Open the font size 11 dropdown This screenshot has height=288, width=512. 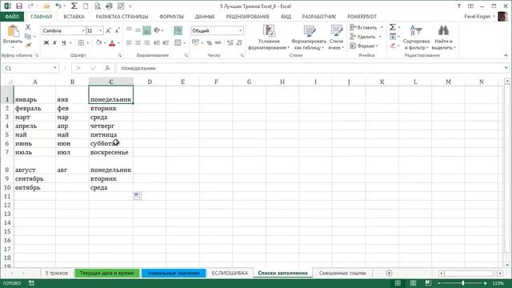pos(100,30)
